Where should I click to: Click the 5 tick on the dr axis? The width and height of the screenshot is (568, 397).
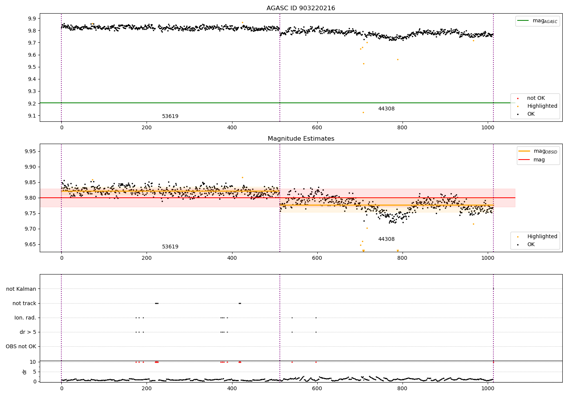click(x=34, y=372)
